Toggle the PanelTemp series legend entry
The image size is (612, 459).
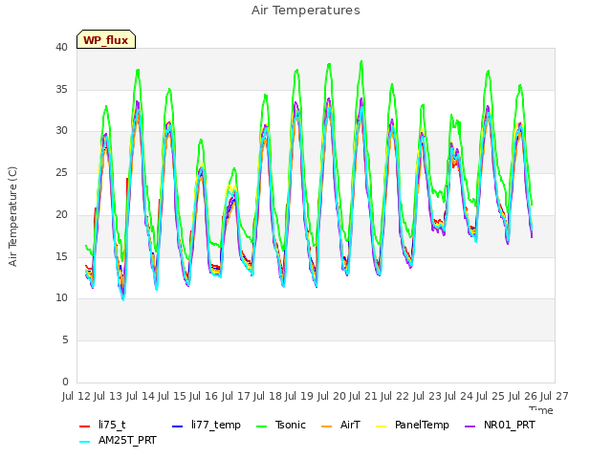click(x=412, y=425)
